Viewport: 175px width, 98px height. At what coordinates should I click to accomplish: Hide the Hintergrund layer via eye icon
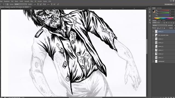coord(153,61)
